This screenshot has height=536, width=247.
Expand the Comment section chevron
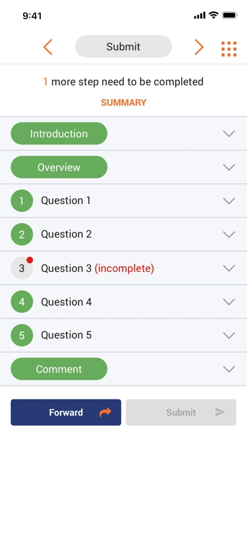point(229,369)
